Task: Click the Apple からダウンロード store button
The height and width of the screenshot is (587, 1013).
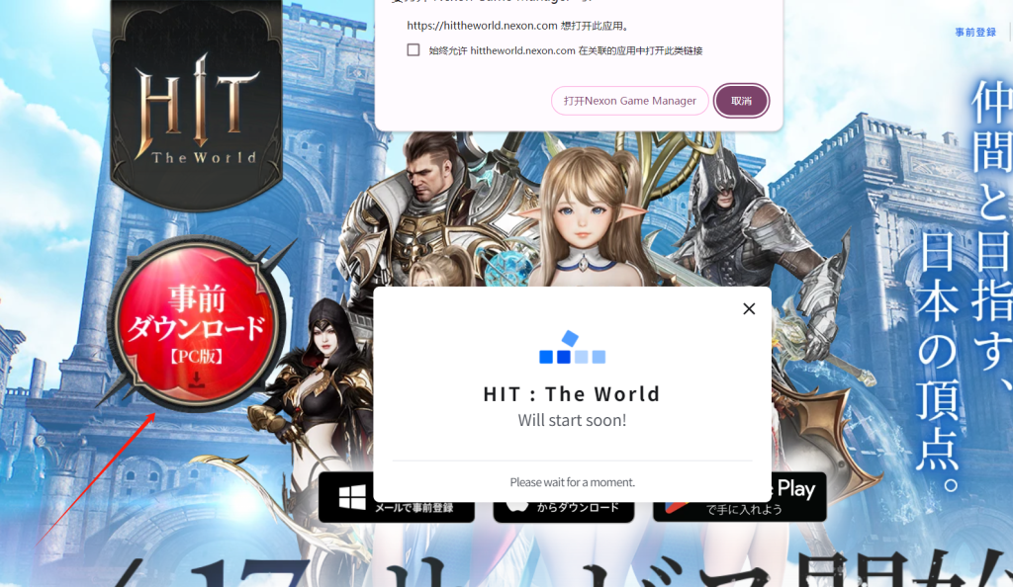Action: 563,510
